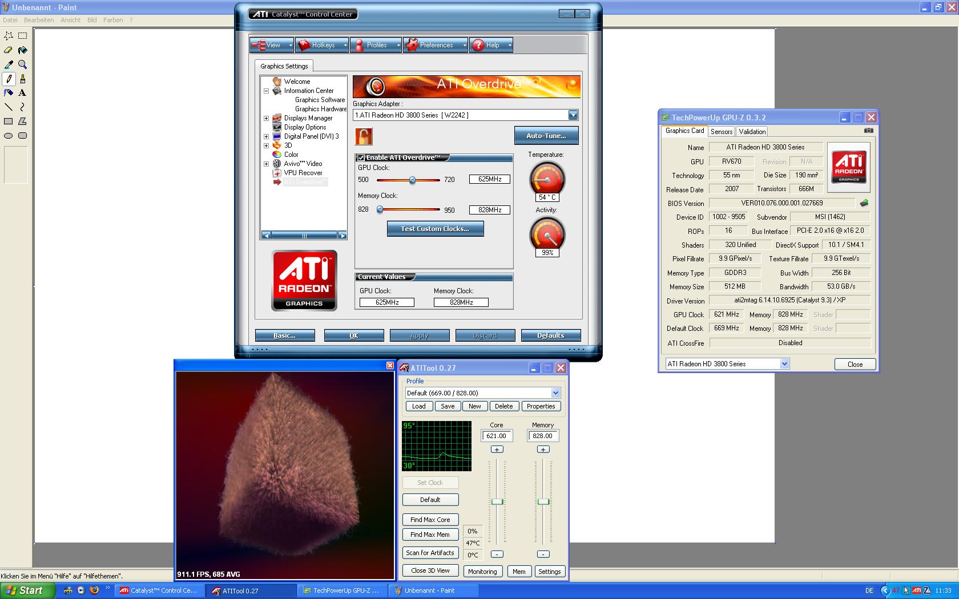Open the Profiles dropdown menu

(375, 45)
